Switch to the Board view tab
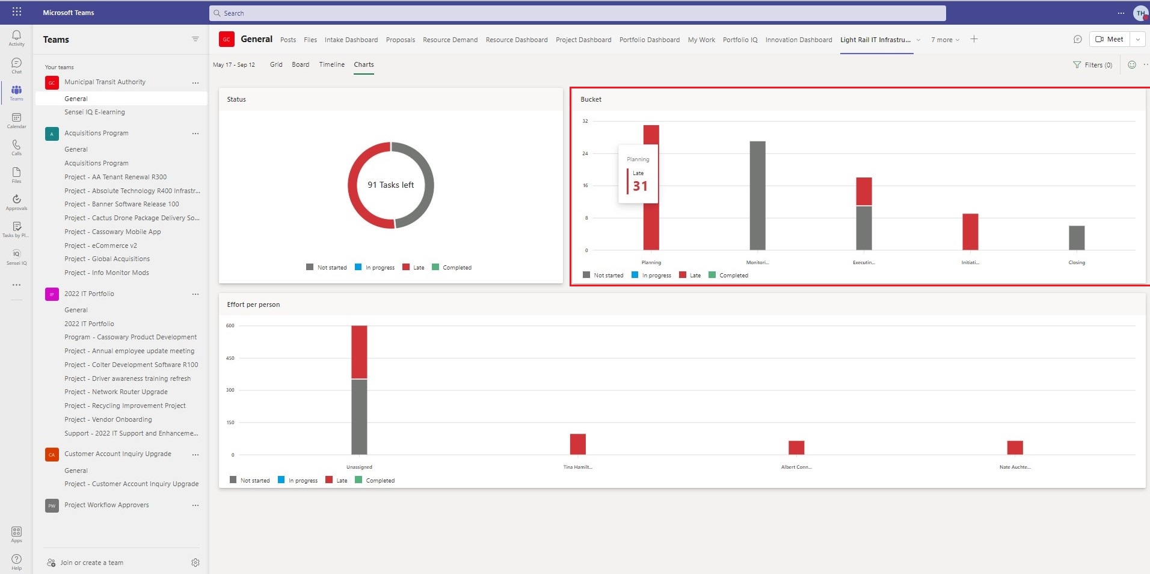This screenshot has width=1150, height=574. [x=301, y=64]
